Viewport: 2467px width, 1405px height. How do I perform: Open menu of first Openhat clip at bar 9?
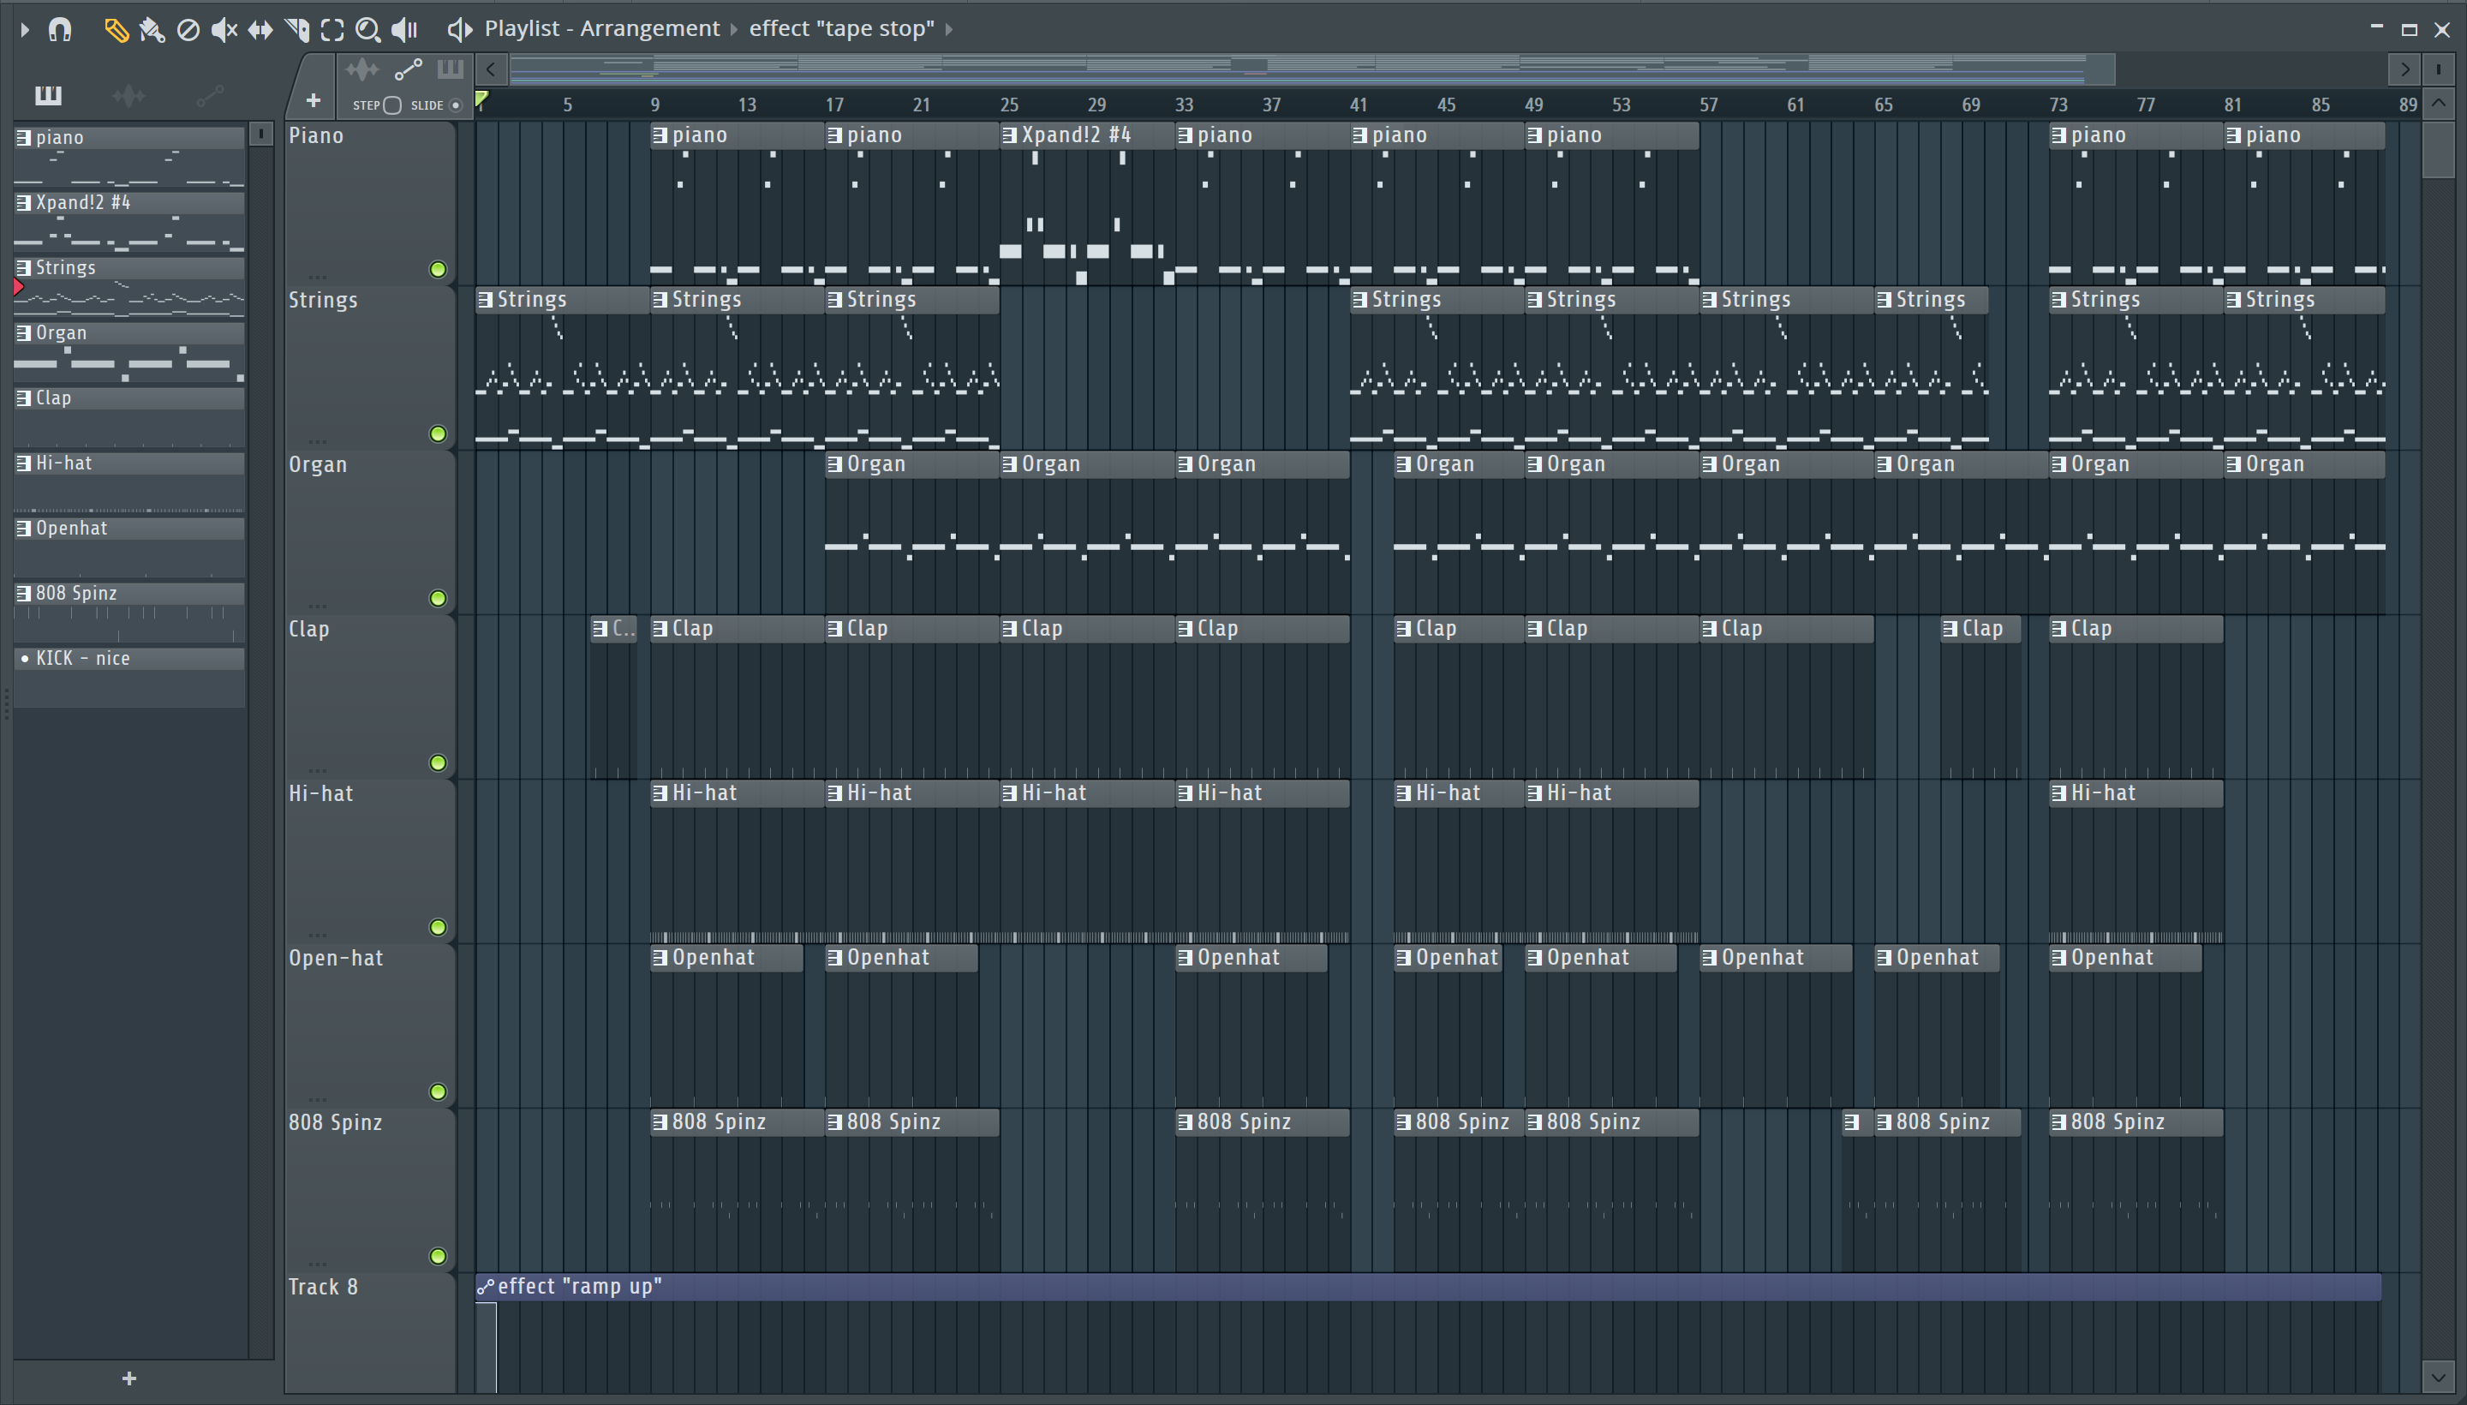[x=660, y=958]
